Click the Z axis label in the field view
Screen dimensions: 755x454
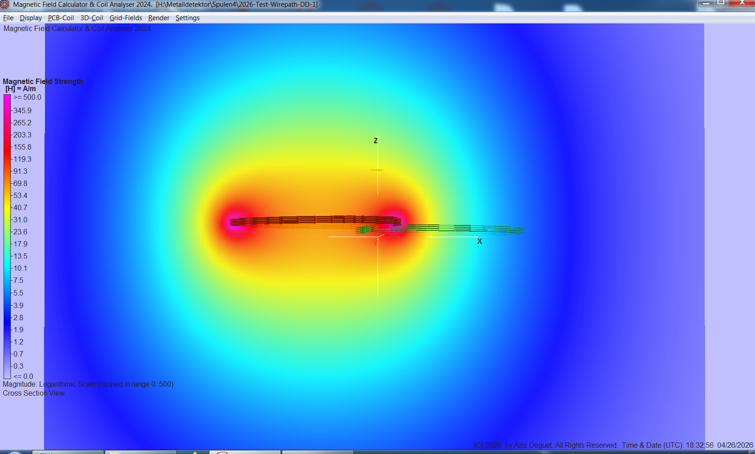376,140
